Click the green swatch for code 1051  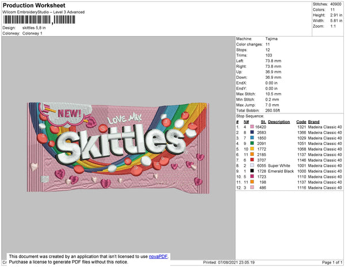(x=252, y=143)
